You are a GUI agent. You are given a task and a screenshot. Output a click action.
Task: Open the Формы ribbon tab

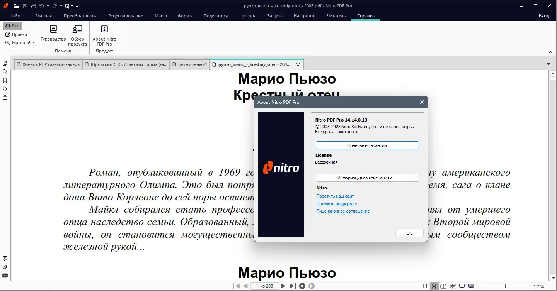pos(186,16)
